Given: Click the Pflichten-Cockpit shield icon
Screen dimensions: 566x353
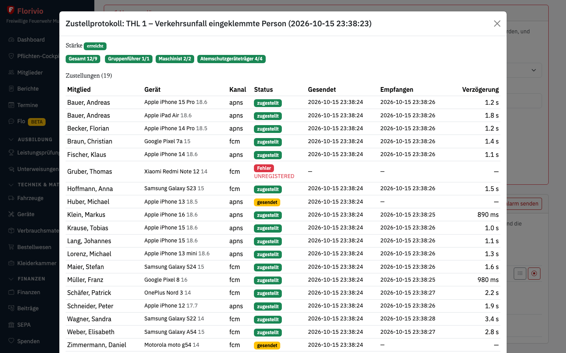Looking at the screenshot, I should [11, 56].
